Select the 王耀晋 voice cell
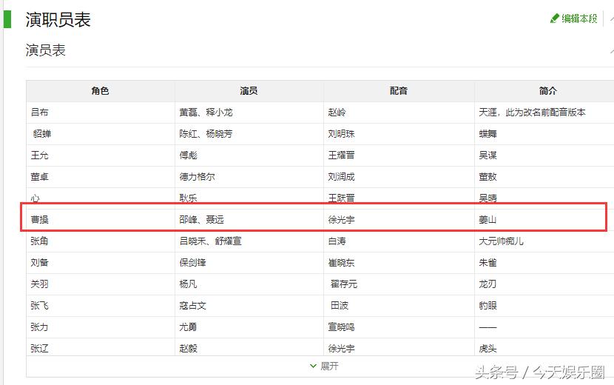This screenshot has width=614, height=385. click(x=399, y=155)
